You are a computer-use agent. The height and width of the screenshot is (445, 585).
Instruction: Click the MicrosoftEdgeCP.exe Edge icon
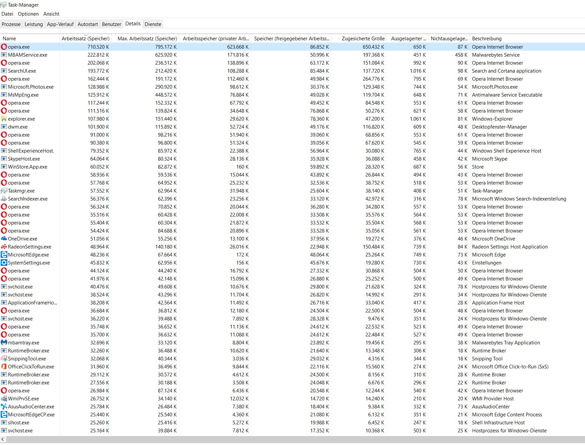(4, 415)
